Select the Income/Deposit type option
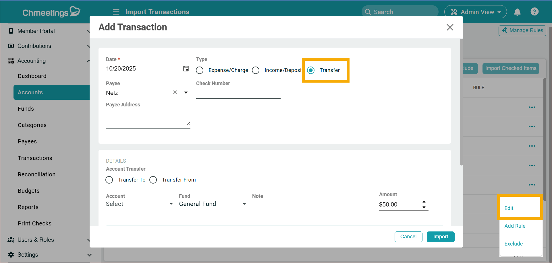 256,70
